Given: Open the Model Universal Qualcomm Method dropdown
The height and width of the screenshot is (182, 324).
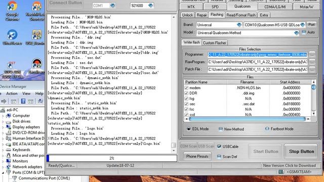Looking at the screenshot, I should 296,33.
